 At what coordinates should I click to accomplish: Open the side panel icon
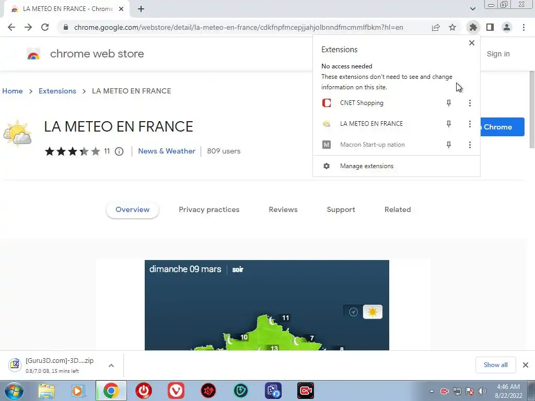point(490,27)
